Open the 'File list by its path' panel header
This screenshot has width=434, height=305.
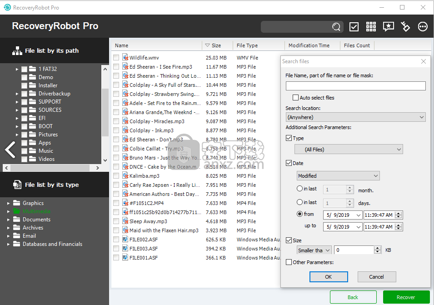coord(55,50)
